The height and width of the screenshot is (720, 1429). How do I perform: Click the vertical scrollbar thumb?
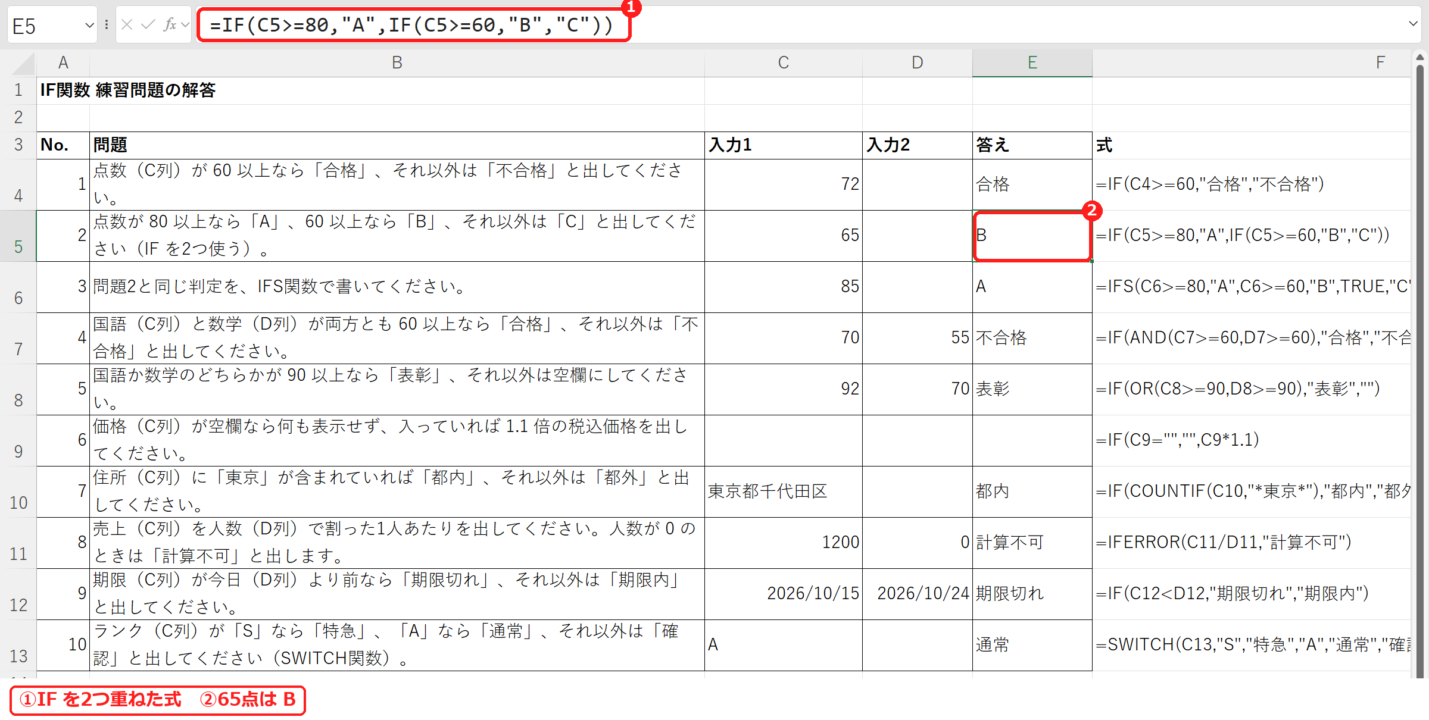click(x=1420, y=372)
